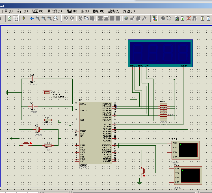Click the zoom to area icon
Viewport: 212px width, 193px height.
click(56, 18)
